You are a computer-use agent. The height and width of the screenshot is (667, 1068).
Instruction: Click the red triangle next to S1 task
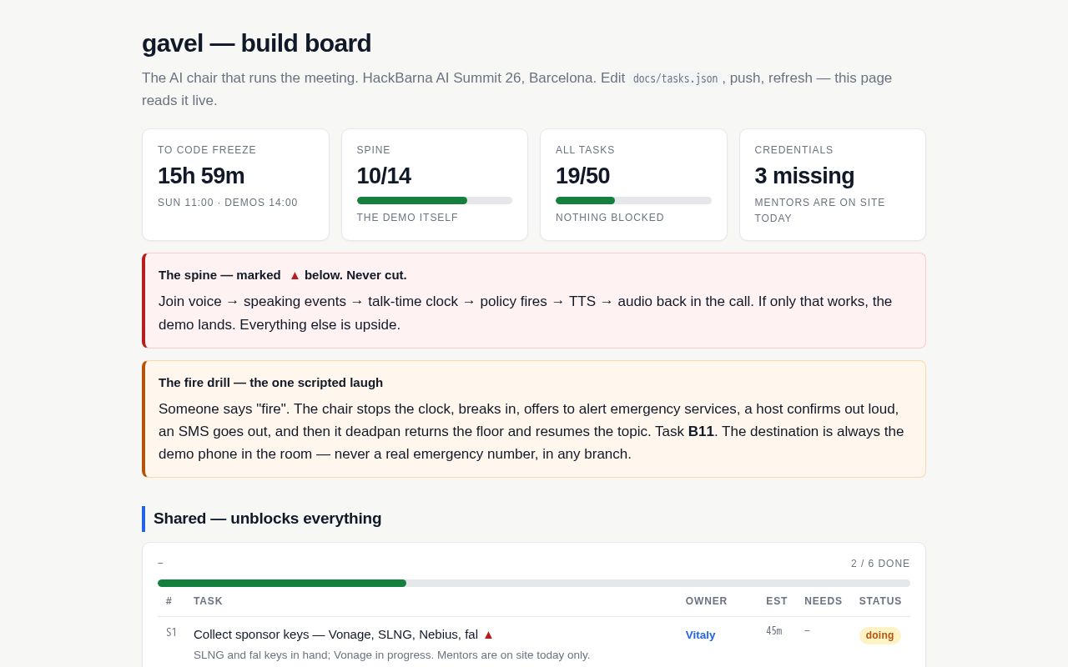coord(488,634)
